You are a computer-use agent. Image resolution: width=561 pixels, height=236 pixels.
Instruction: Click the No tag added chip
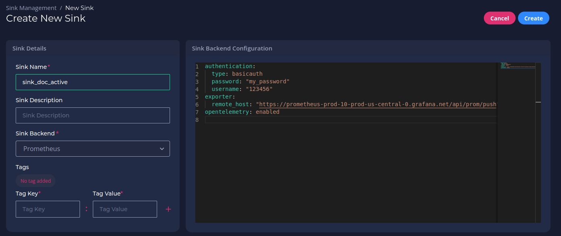pos(36,181)
